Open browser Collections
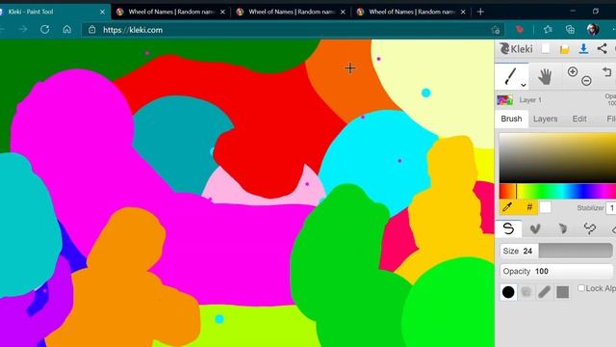616x347 pixels. 570,30
